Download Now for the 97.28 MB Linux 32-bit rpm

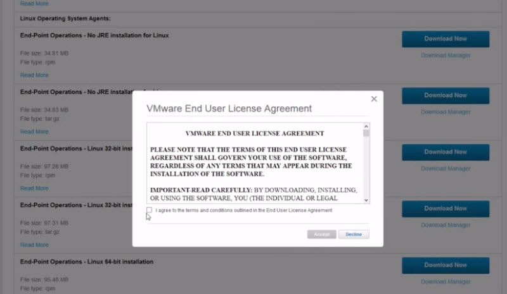coord(445,152)
